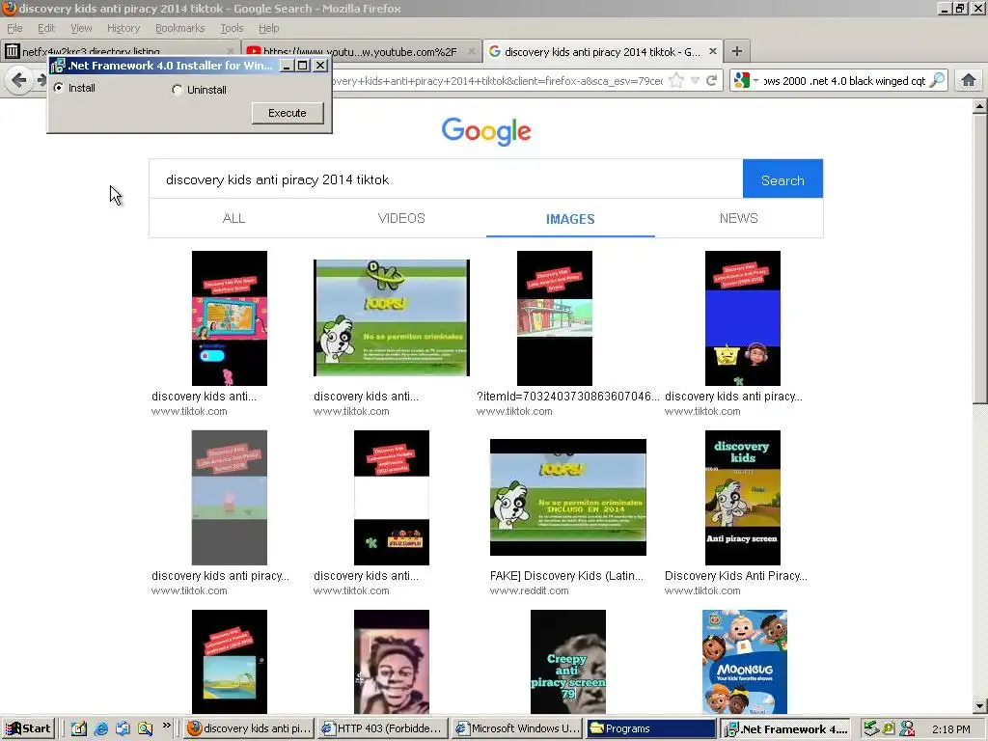The image size is (988, 741).
Task: Click the first system tray icon
Action: click(871, 728)
